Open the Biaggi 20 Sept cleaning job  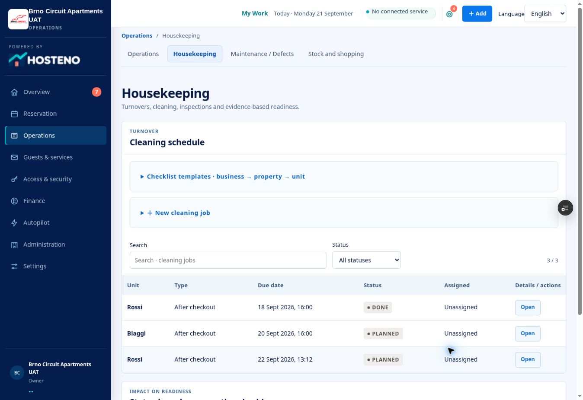tap(528, 333)
